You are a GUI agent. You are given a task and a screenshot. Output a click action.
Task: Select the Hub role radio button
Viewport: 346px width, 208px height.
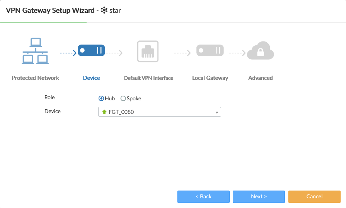101,98
